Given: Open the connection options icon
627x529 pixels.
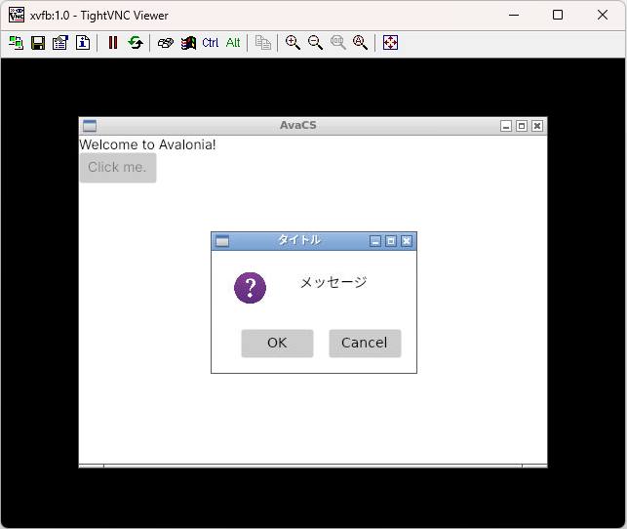Looking at the screenshot, I should tap(60, 43).
